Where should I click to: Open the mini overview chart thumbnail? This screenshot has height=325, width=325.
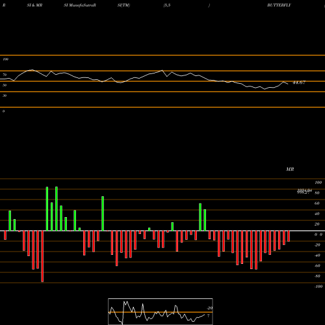(161, 311)
